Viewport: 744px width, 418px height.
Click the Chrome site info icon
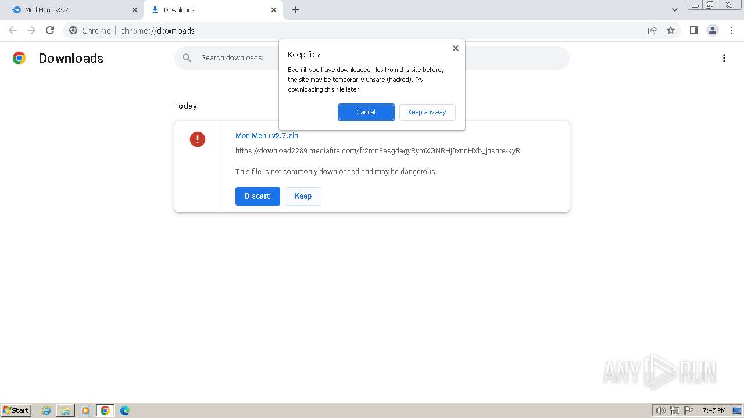tap(73, 30)
